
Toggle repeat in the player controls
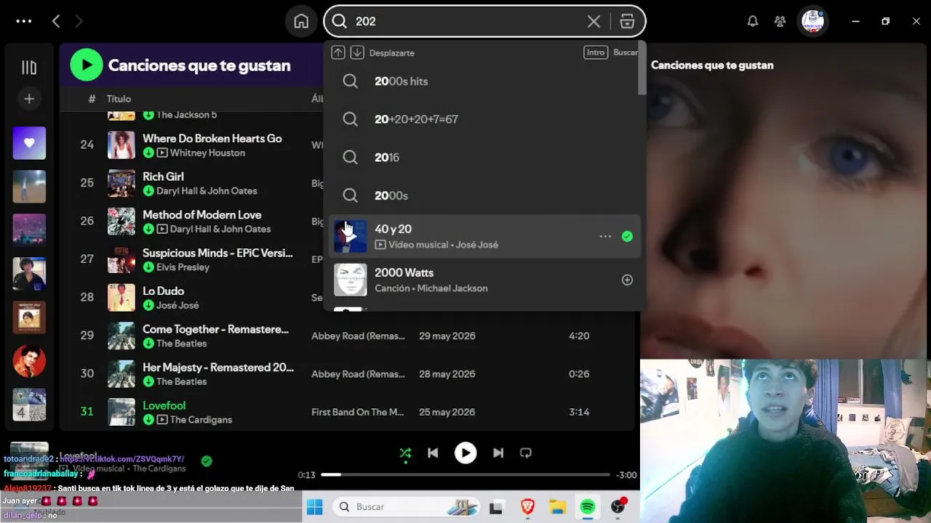[526, 453]
